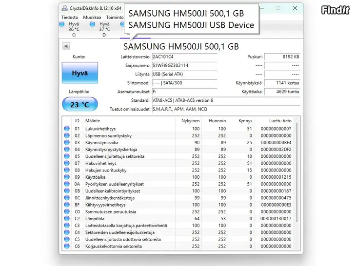Screen dimensions: 355x266
Task: Click the Hyvä health status button
Action: 80,73
